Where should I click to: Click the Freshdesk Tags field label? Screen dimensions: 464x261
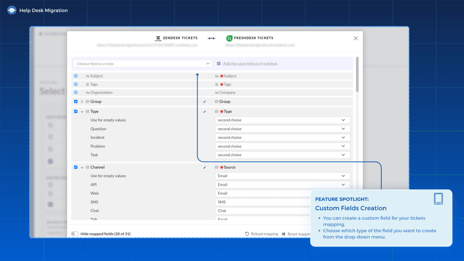(x=227, y=84)
